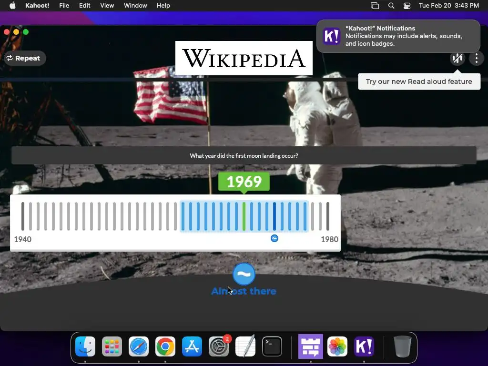Open the File menu
The width and height of the screenshot is (488, 366).
pos(64,6)
